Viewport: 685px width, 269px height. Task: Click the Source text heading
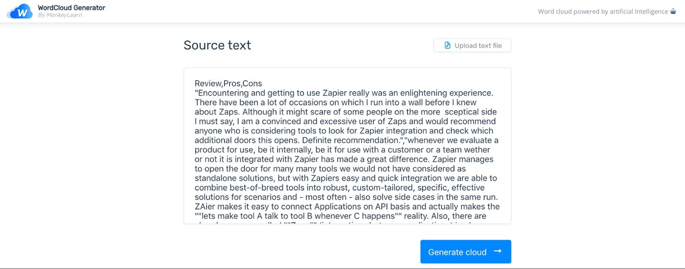[x=217, y=45]
